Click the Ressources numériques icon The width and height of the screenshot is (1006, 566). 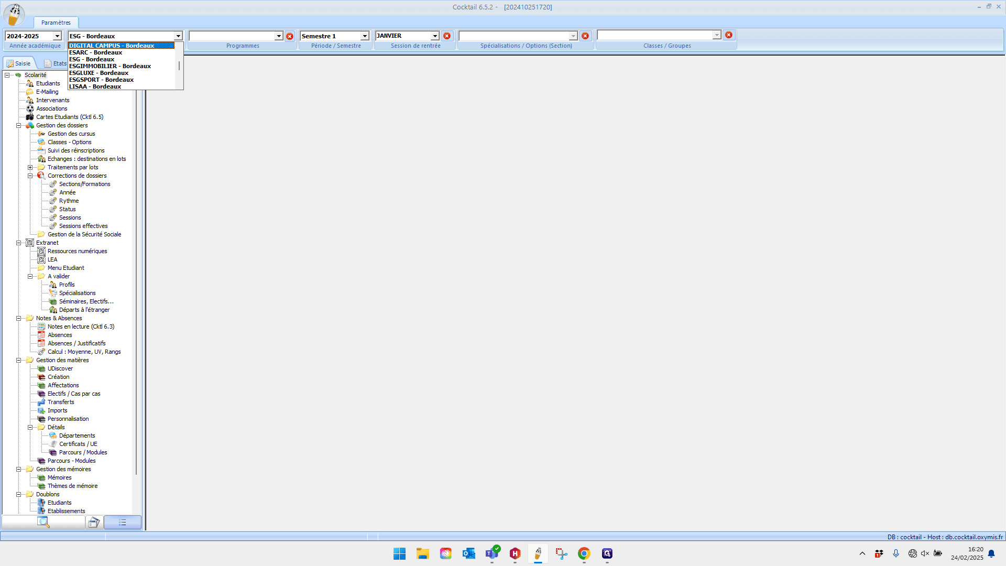click(41, 251)
